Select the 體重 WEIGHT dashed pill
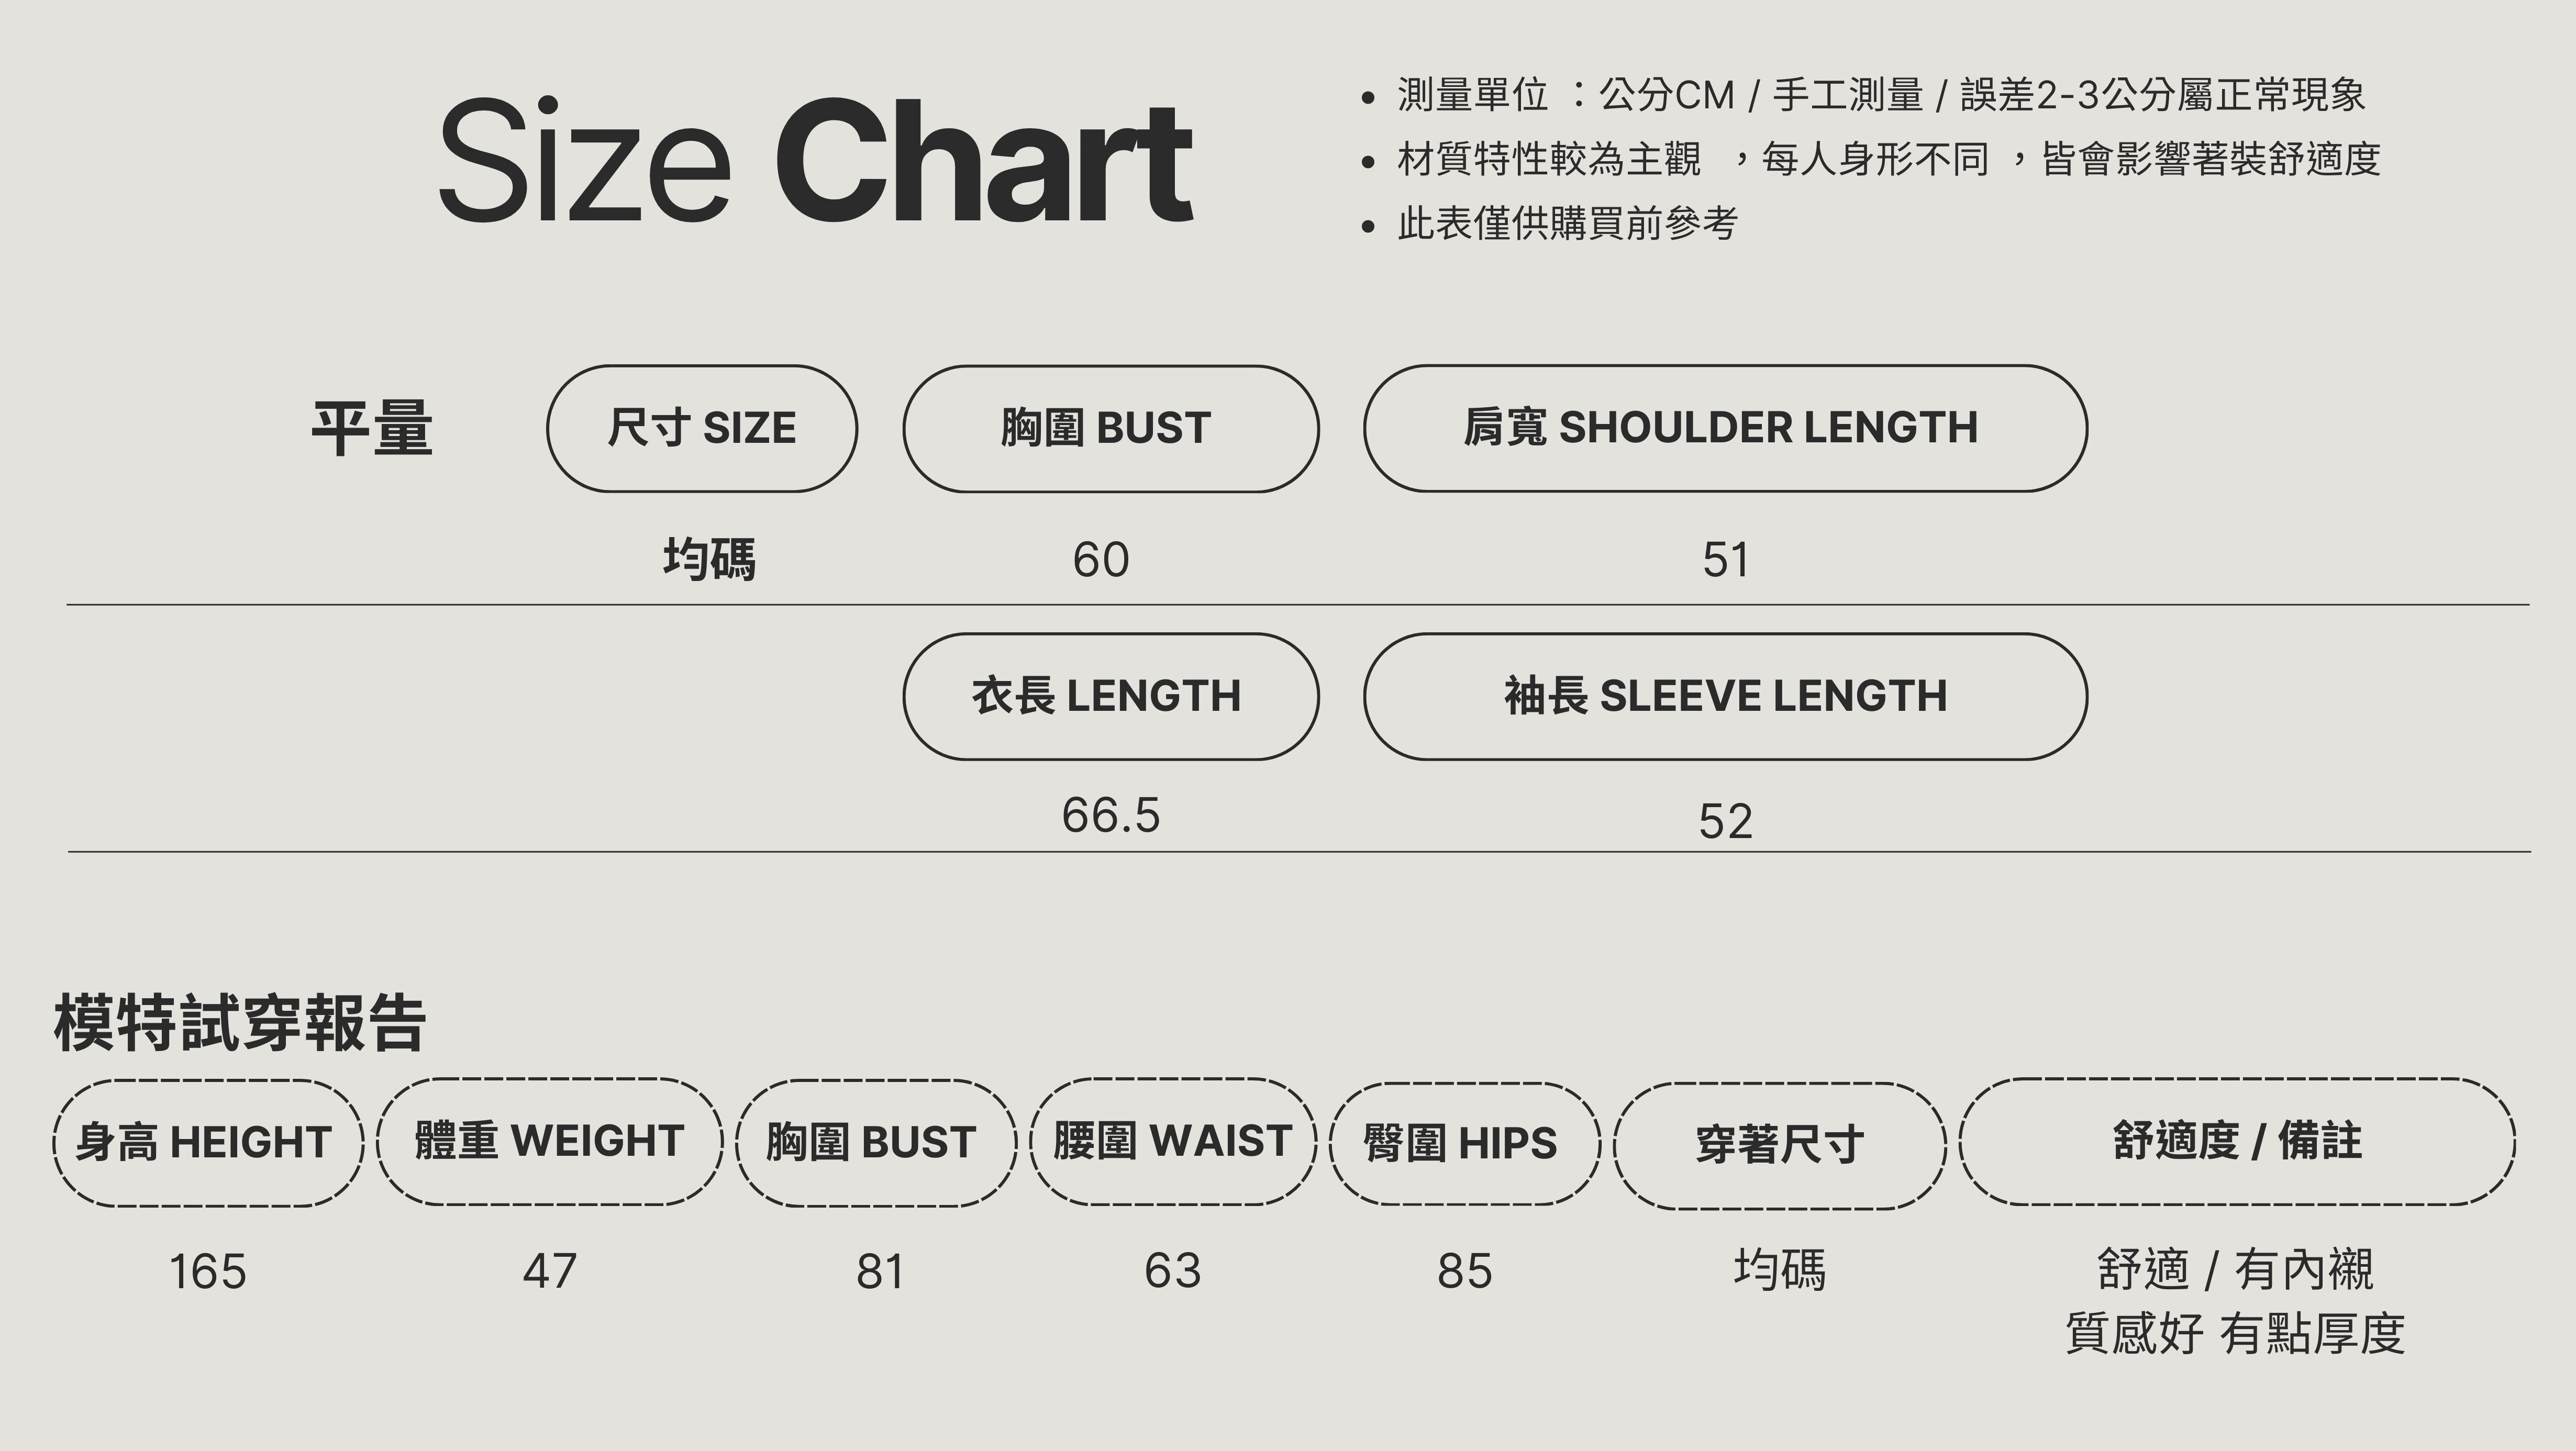 pyautogui.click(x=549, y=1141)
